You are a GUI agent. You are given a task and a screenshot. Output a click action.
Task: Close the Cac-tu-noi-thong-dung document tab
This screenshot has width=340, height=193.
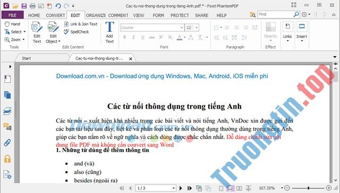click(131, 59)
